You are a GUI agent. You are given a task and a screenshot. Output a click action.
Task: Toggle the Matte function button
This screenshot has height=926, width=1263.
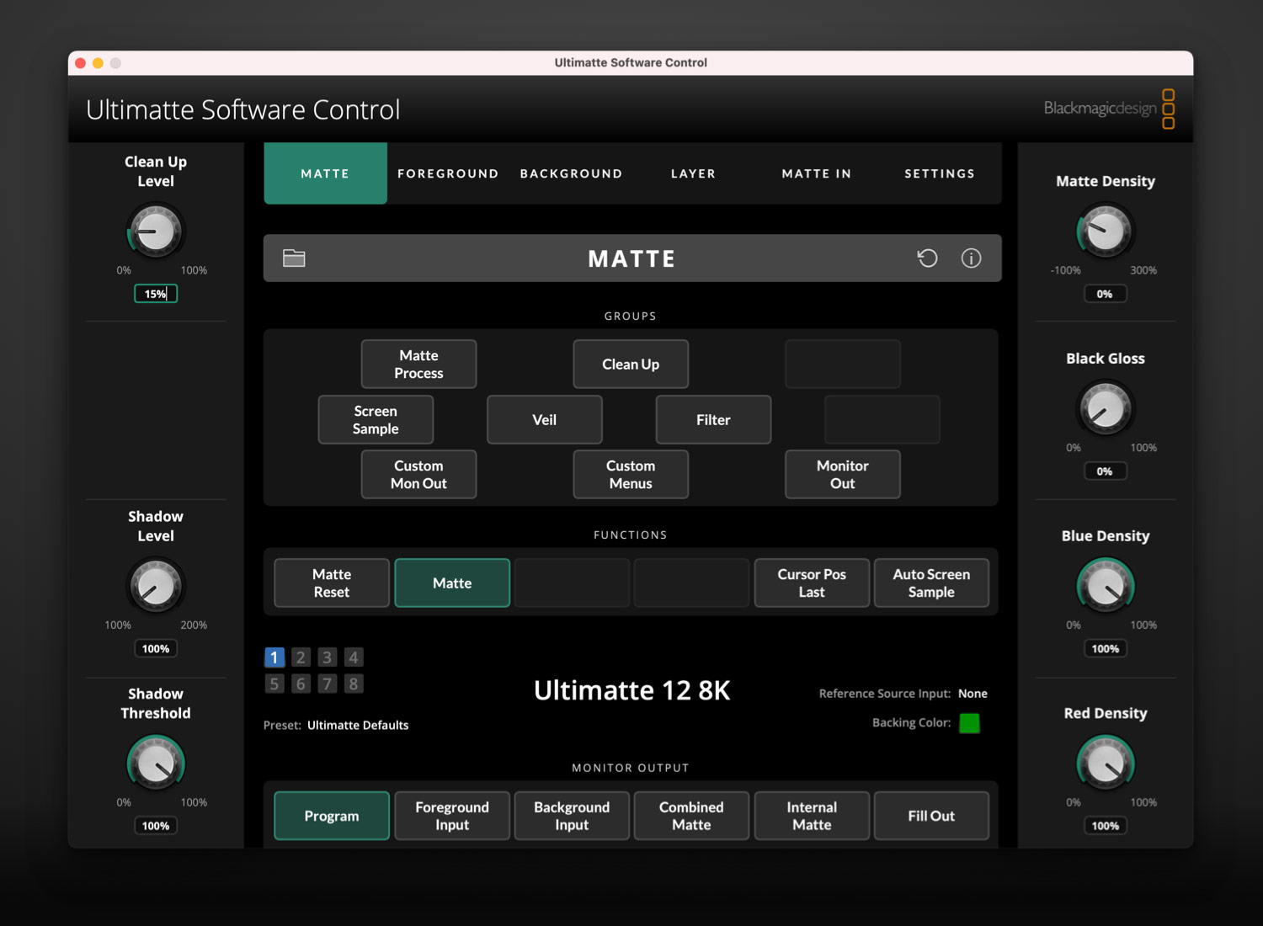(x=452, y=583)
